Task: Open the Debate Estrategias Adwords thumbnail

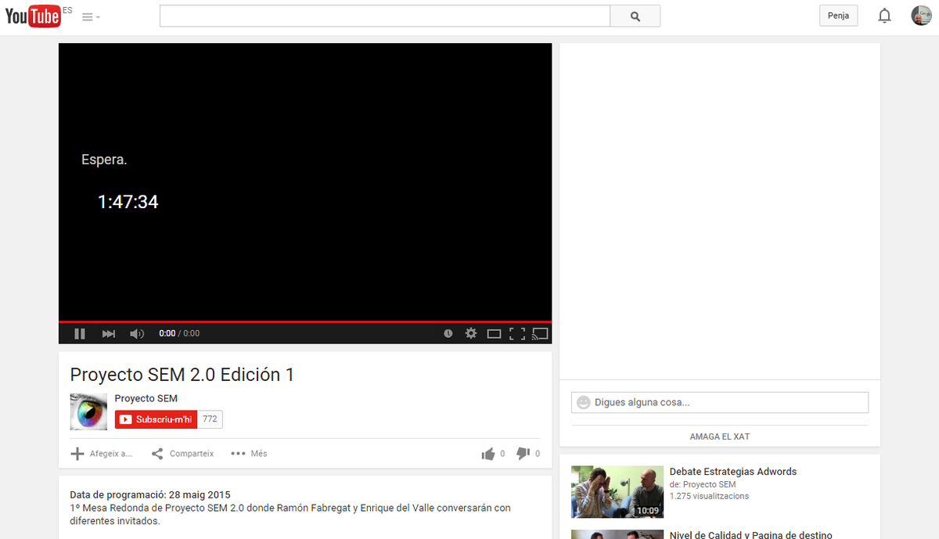Action: [617, 491]
